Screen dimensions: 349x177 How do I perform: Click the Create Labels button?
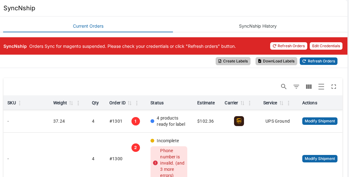233,61
